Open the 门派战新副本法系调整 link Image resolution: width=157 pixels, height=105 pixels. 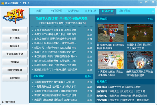point(51,23)
